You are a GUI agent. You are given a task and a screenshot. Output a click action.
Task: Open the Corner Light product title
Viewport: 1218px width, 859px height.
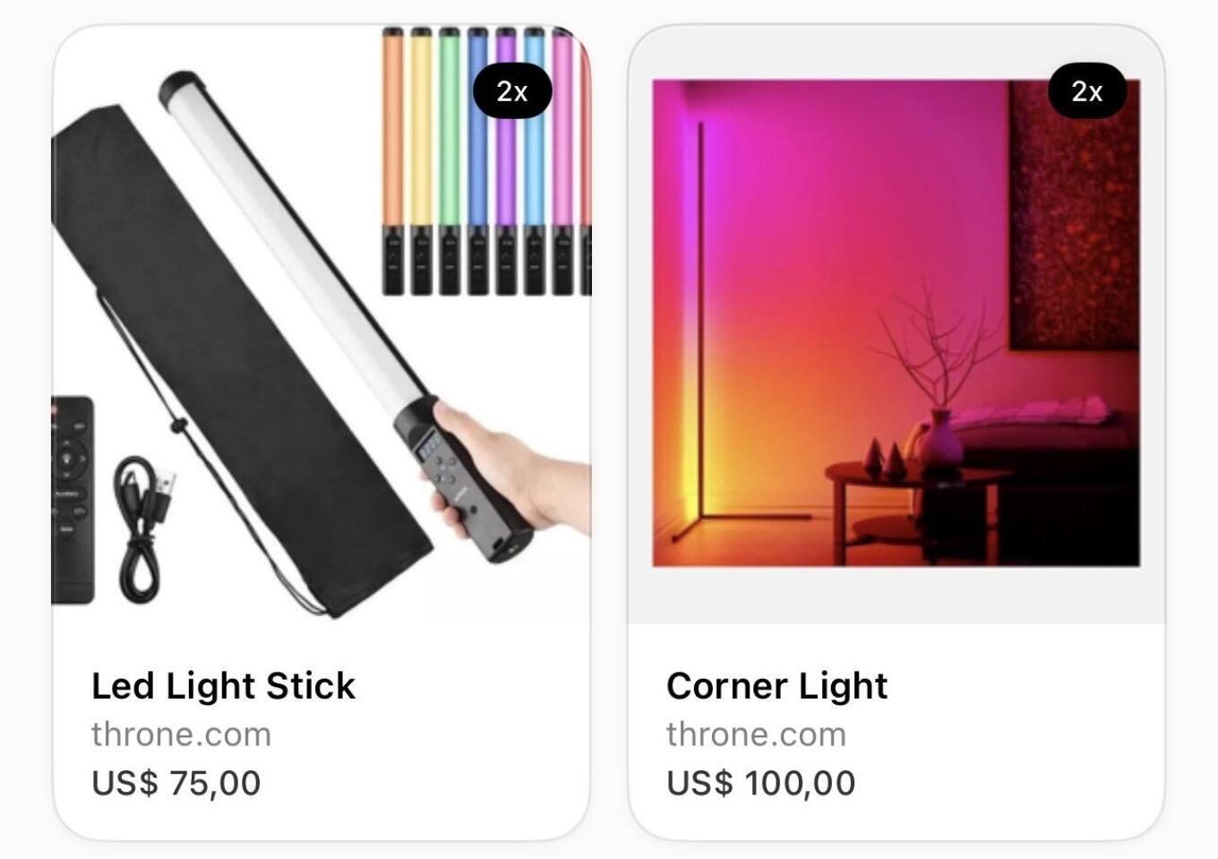(776, 686)
